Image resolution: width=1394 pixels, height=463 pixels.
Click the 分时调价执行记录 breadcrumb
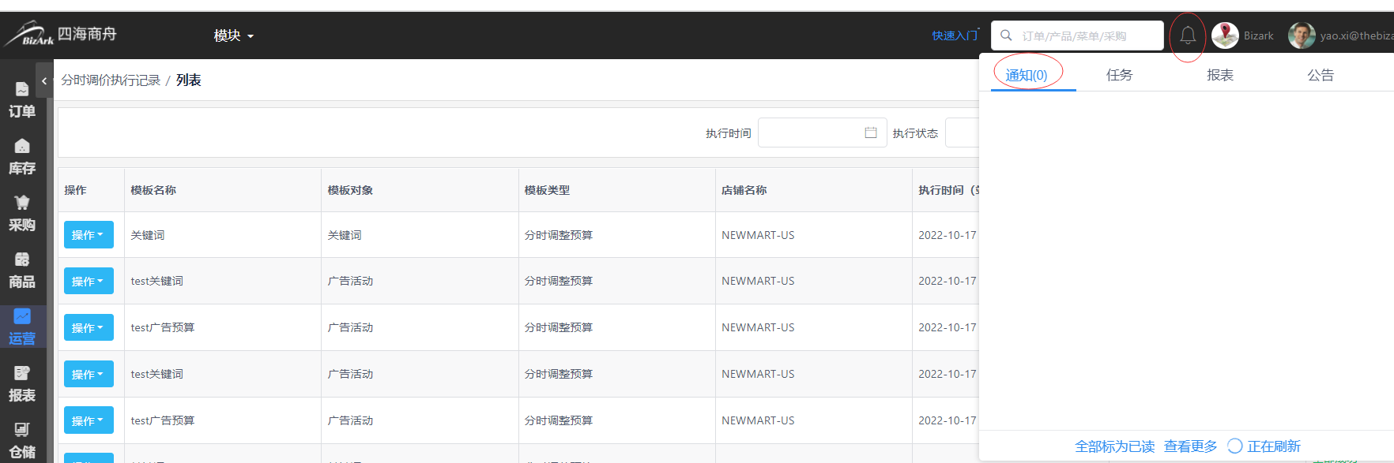pyautogui.click(x=111, y=80)
